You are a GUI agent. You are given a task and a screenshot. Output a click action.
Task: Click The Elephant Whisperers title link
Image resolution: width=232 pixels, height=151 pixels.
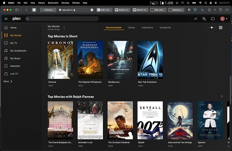click(x=90, y=82)
